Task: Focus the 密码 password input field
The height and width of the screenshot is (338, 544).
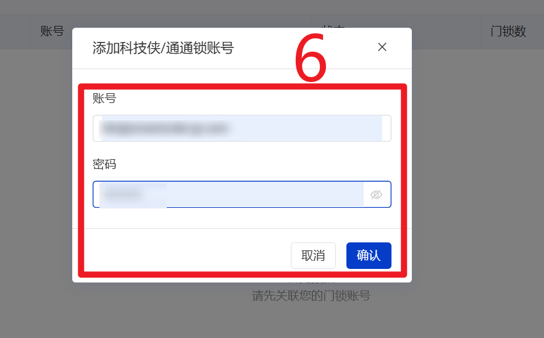Action: point(242,194)
